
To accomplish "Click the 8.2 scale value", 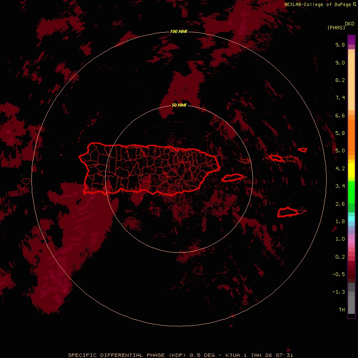I will tap(340, 80).
